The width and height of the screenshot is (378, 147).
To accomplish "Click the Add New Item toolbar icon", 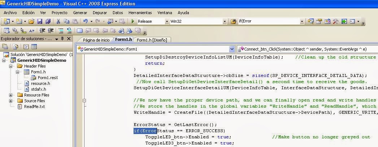I will click(19, 21).
